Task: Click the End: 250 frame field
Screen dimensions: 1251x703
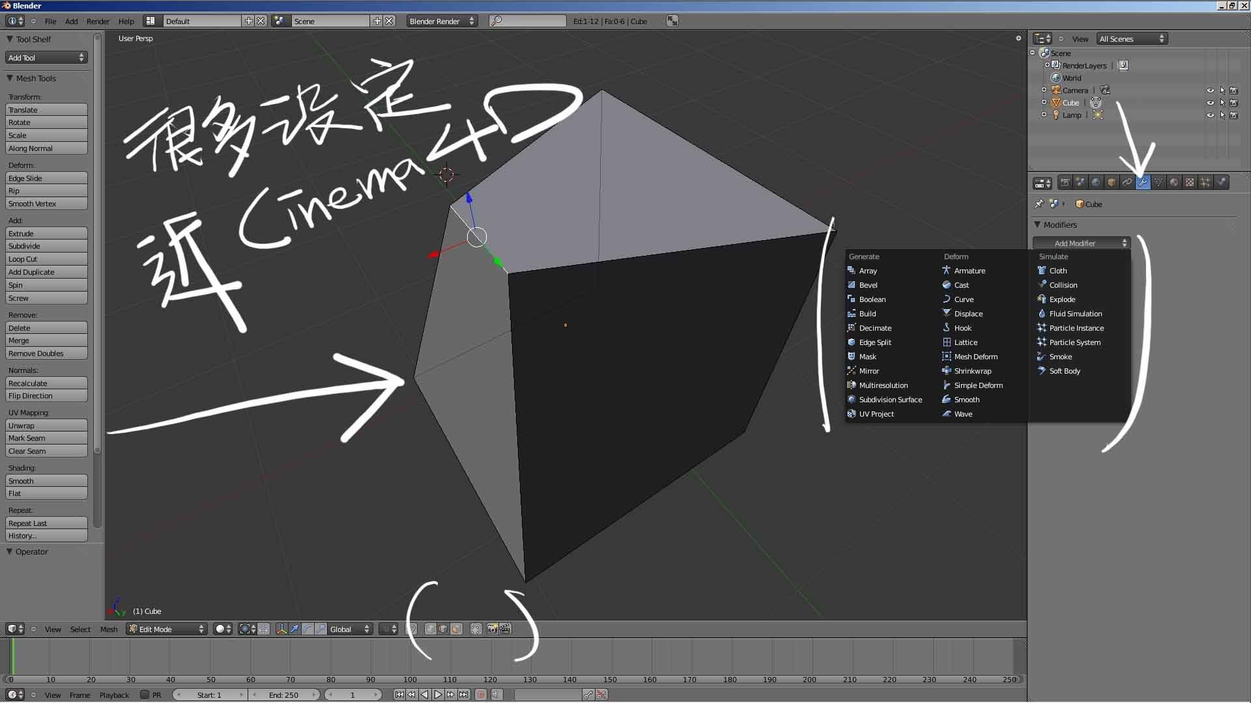Action: [283, 695]
